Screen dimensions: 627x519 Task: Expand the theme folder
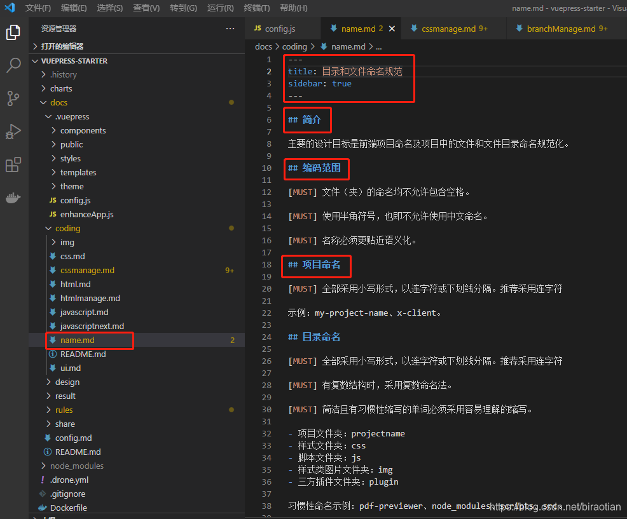(x=137, y=186)
